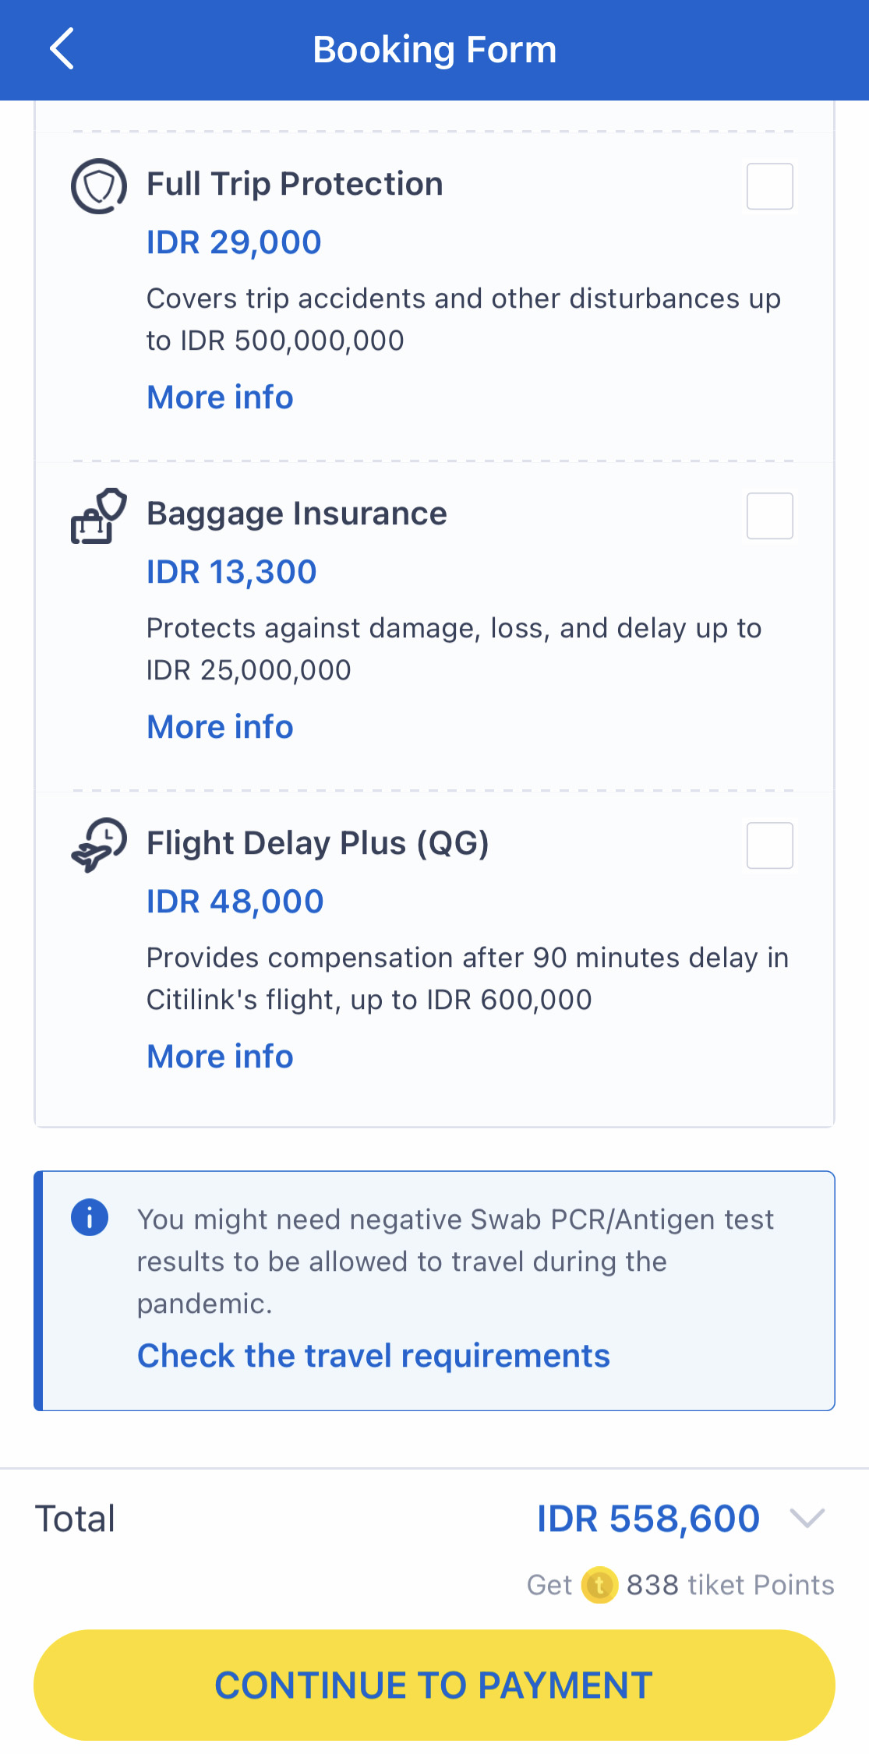The image size is (869, 1754).
Task: Continue to Payment
Action: click(434, 1685)
